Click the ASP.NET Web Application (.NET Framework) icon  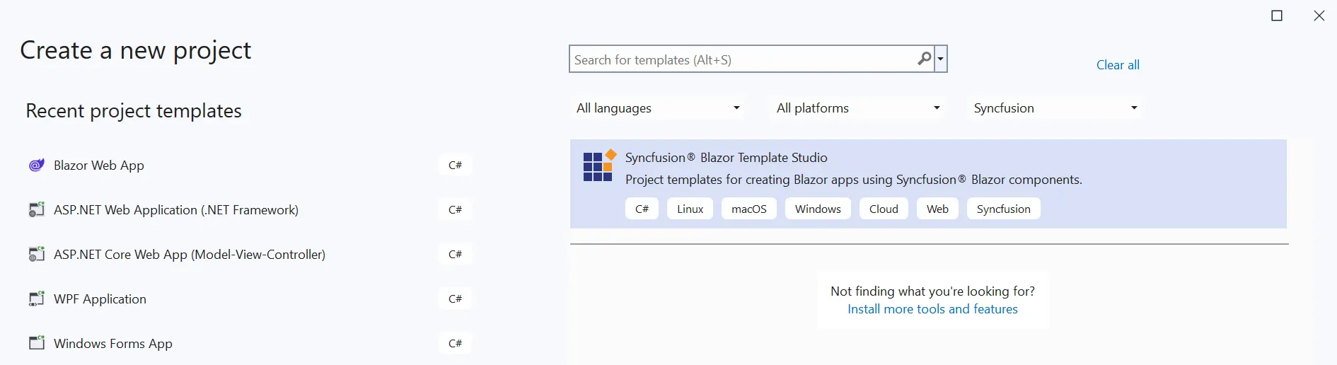[36, 210]
